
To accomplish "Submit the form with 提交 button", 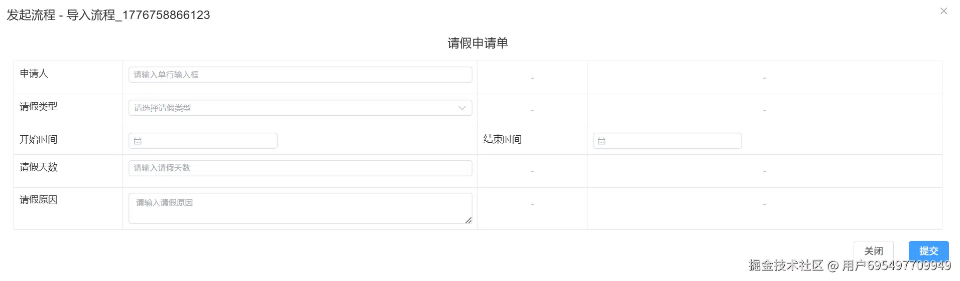I will [928, 250].
